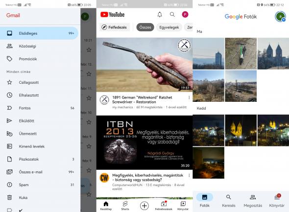
Task: Open Tuesday's illuminated church close-up photo
Action: click(x=241, y=130)
